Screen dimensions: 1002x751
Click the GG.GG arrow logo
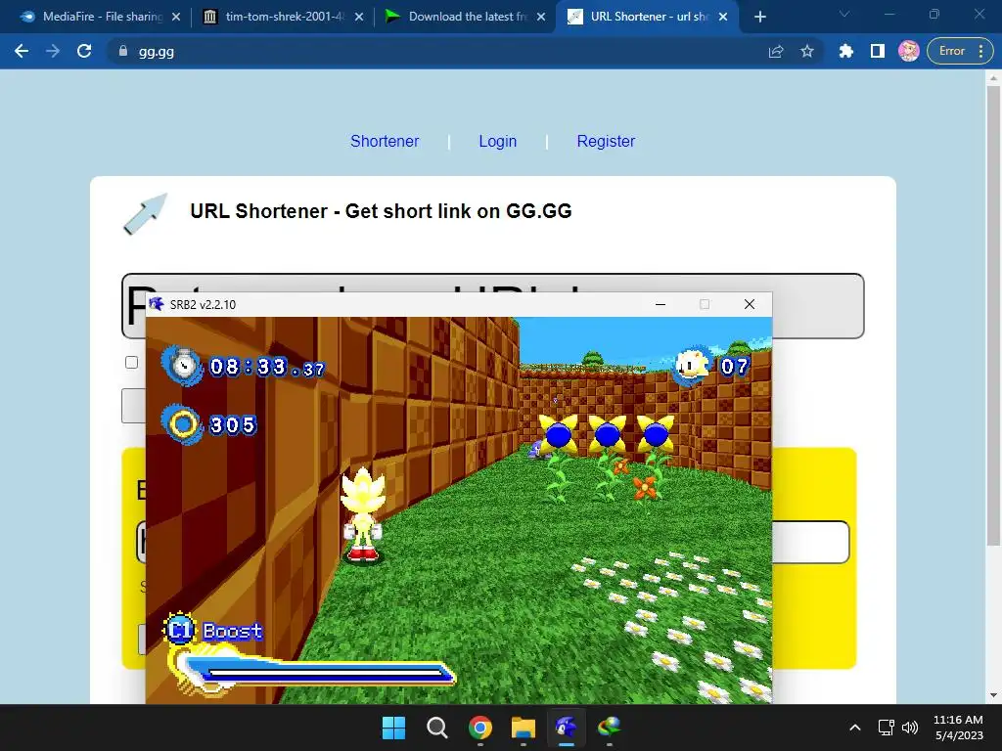[x=146, y=214]
